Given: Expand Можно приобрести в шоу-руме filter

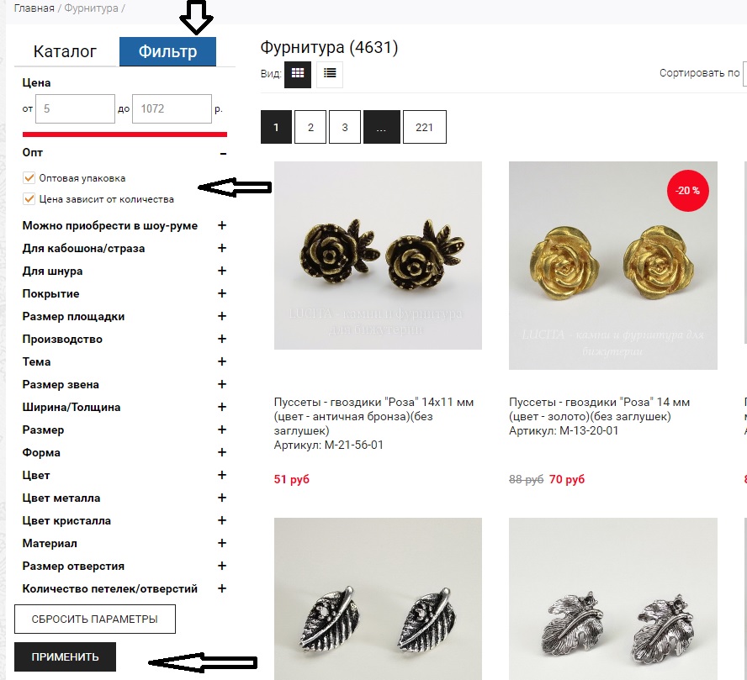Looking at the screenshot, I should (222, 225).
